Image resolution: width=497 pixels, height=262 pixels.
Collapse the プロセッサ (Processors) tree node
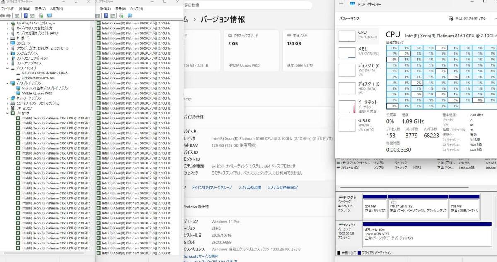pyautogui.click(x=7, y=113)
